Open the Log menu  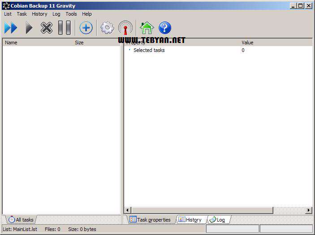56,14
